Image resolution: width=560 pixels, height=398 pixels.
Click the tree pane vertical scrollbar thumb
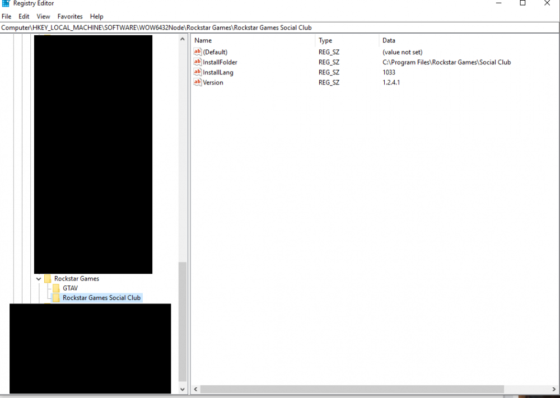[183, 322]
